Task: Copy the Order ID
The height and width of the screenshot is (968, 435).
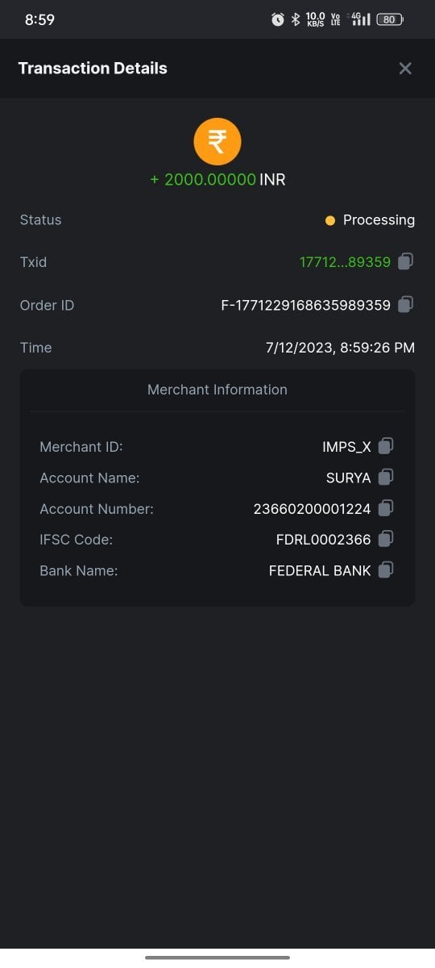Action: [x=406, y=305]
